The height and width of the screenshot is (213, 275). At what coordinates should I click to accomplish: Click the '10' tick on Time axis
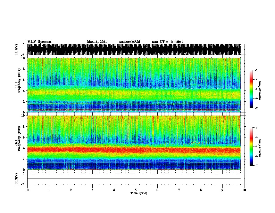click(x=244, y=190)
